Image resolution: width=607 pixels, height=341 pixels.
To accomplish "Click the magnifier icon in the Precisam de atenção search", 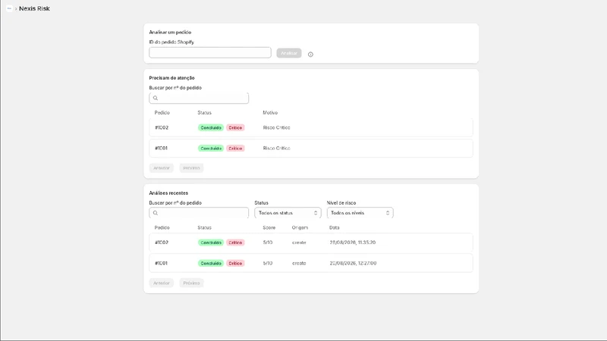I will [156, 99].
